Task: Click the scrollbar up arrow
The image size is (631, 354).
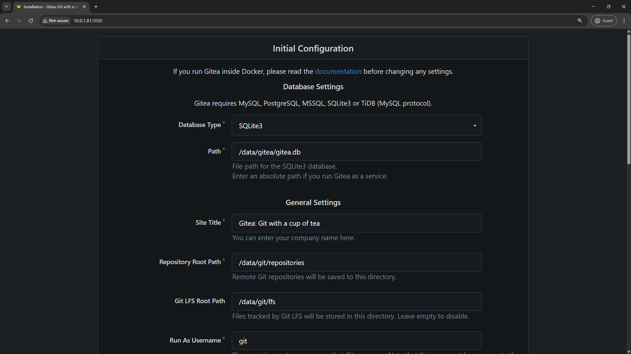Action: [x=628, y=31]
